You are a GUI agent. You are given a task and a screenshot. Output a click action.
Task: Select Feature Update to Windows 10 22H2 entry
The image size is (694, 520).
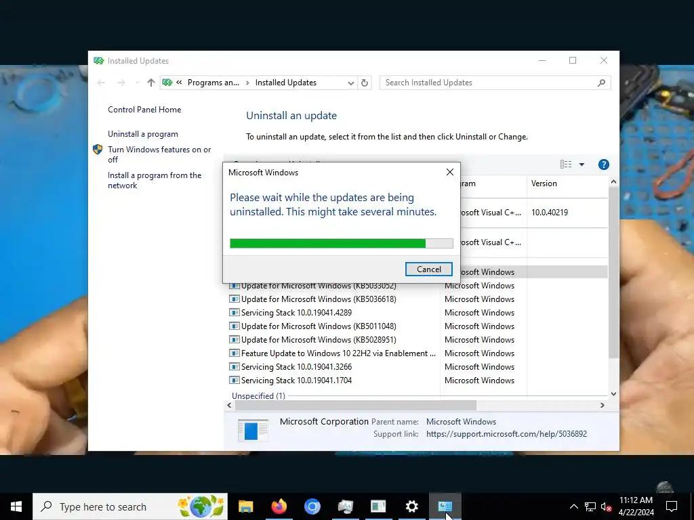pyautogui.click(x=338, y=353)
